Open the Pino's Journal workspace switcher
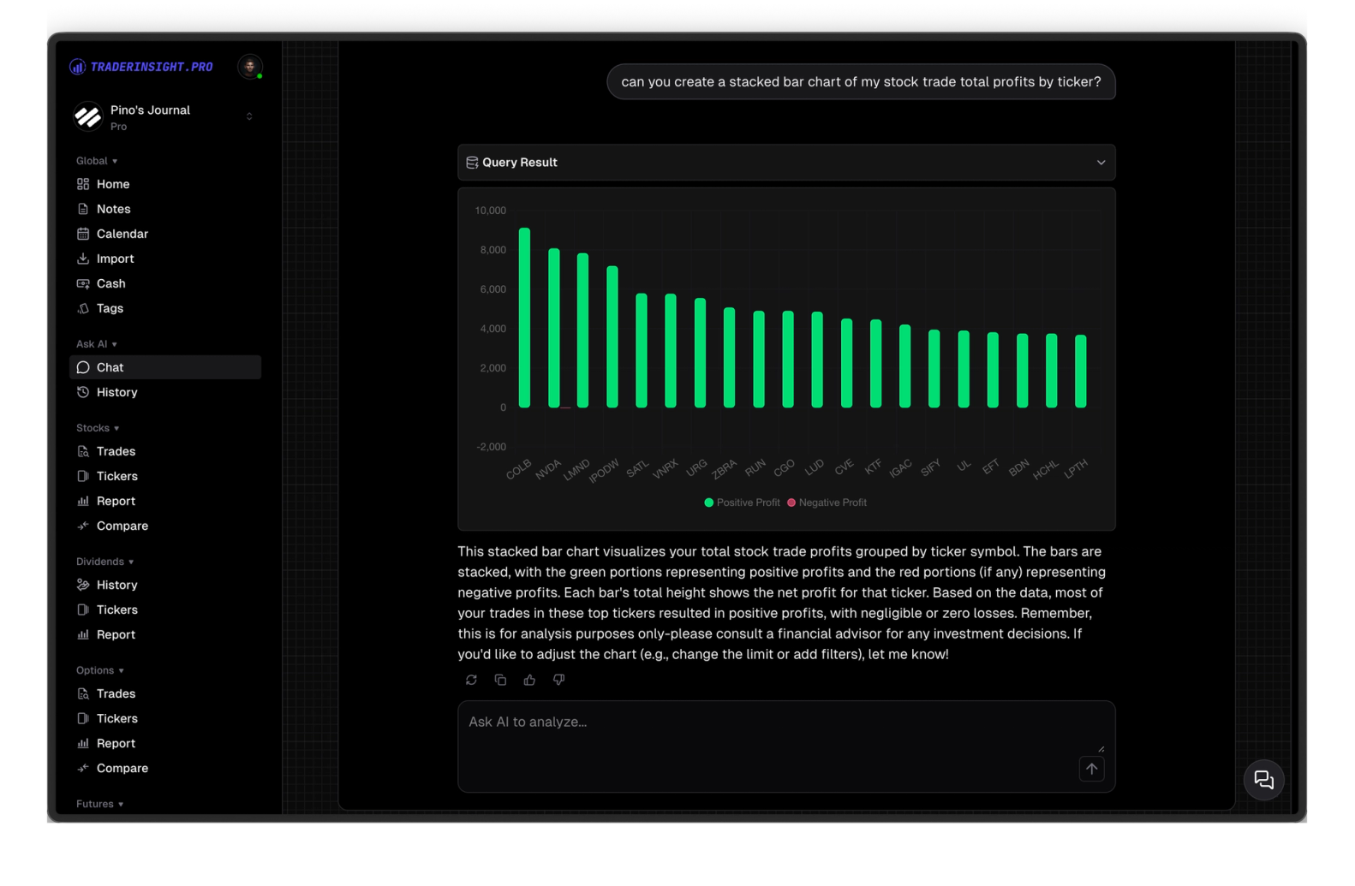The image size is (1355, 886). point(249,116)
